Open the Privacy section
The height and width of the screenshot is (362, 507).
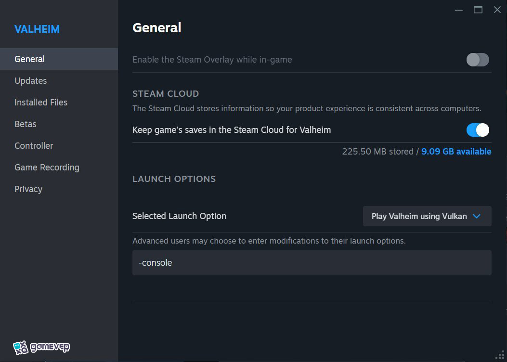point(59,189)
